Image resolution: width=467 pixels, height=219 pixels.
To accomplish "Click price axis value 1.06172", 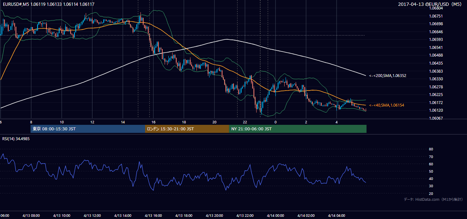I will (x=436, y=103).
